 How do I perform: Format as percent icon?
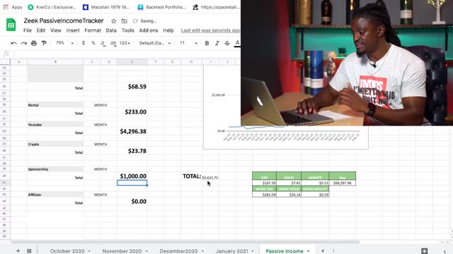click(x=93, y=43)
